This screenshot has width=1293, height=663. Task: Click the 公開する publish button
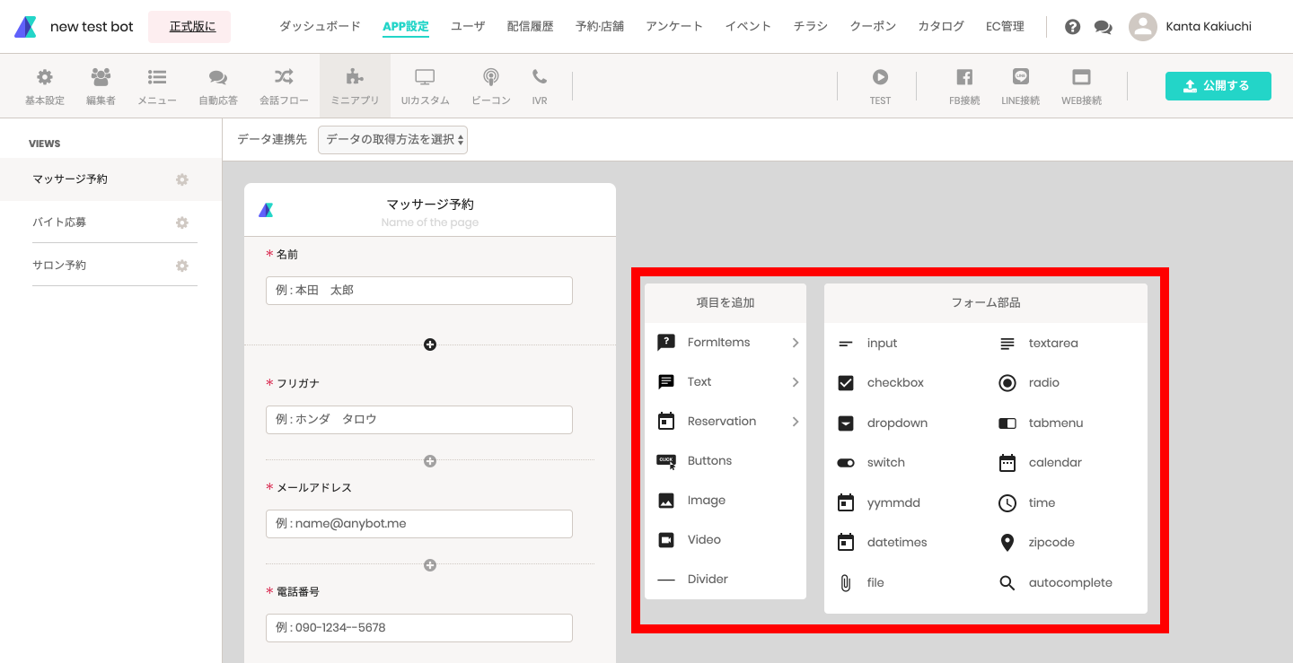(x=1218, y=85)
